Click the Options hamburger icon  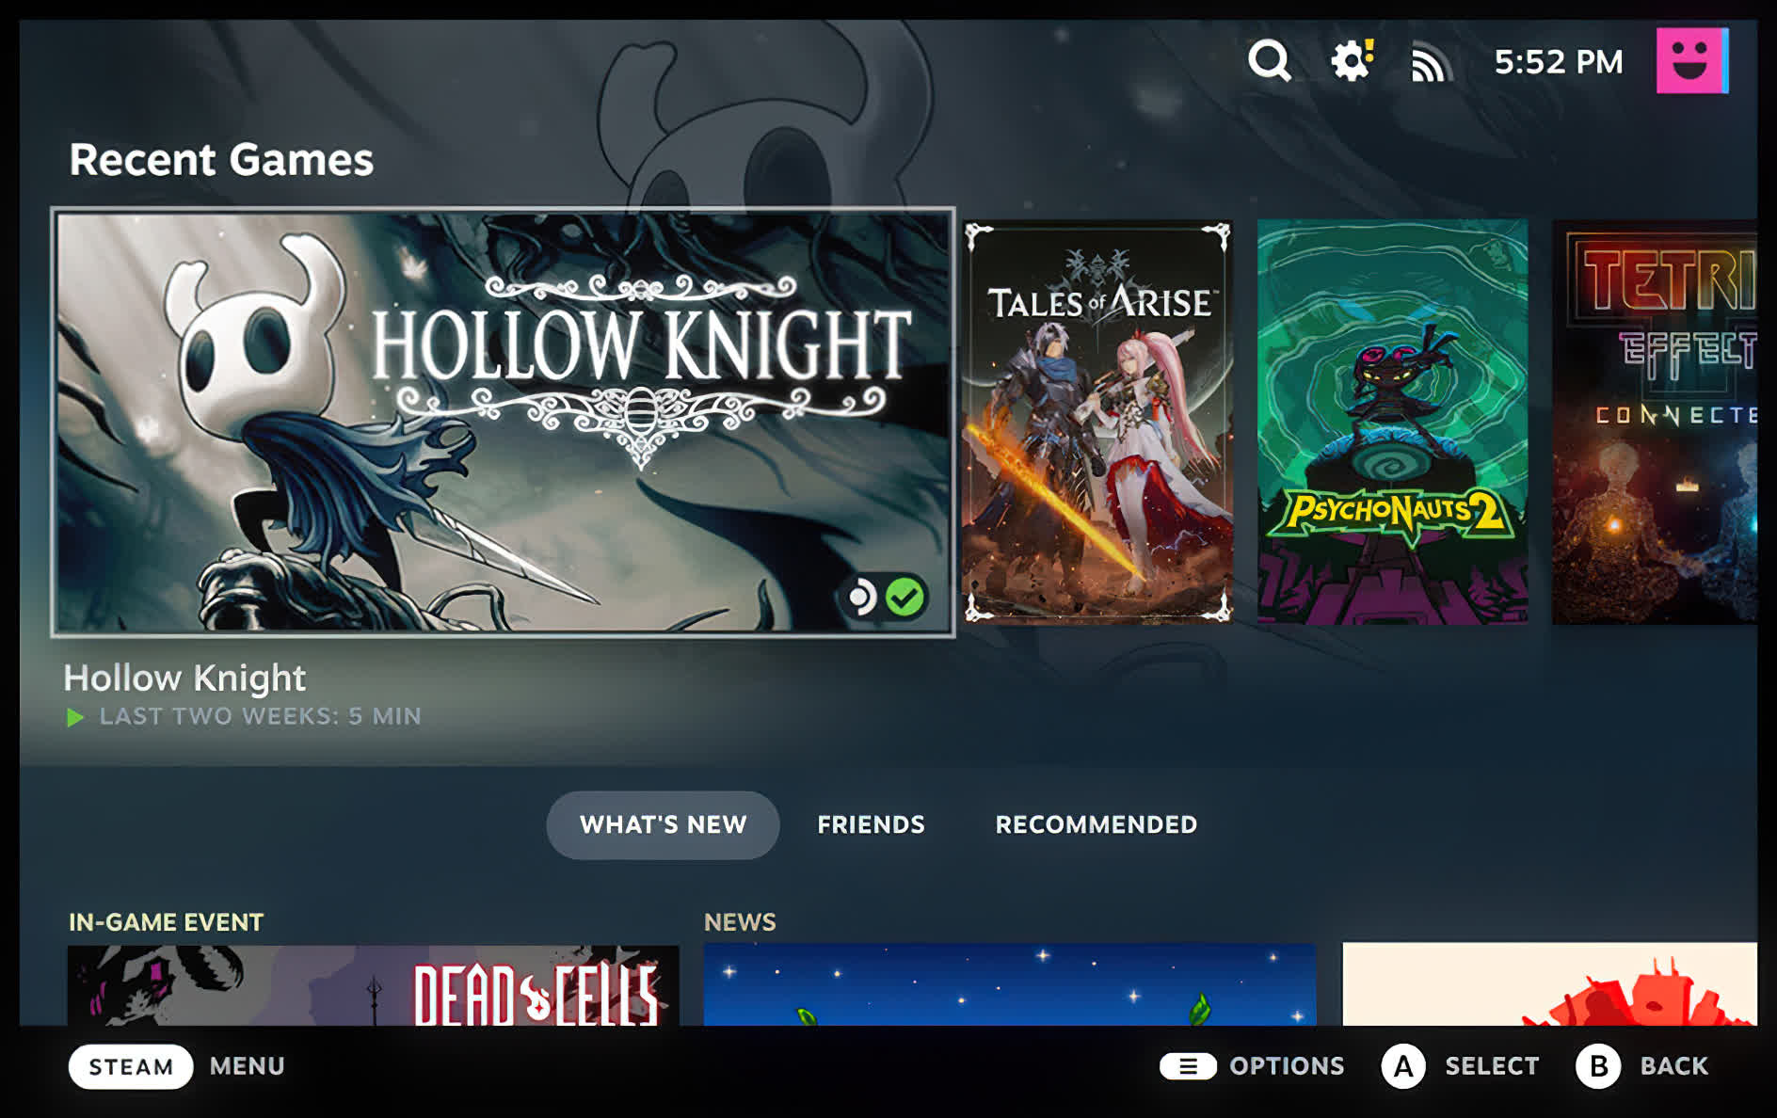1190,1066
